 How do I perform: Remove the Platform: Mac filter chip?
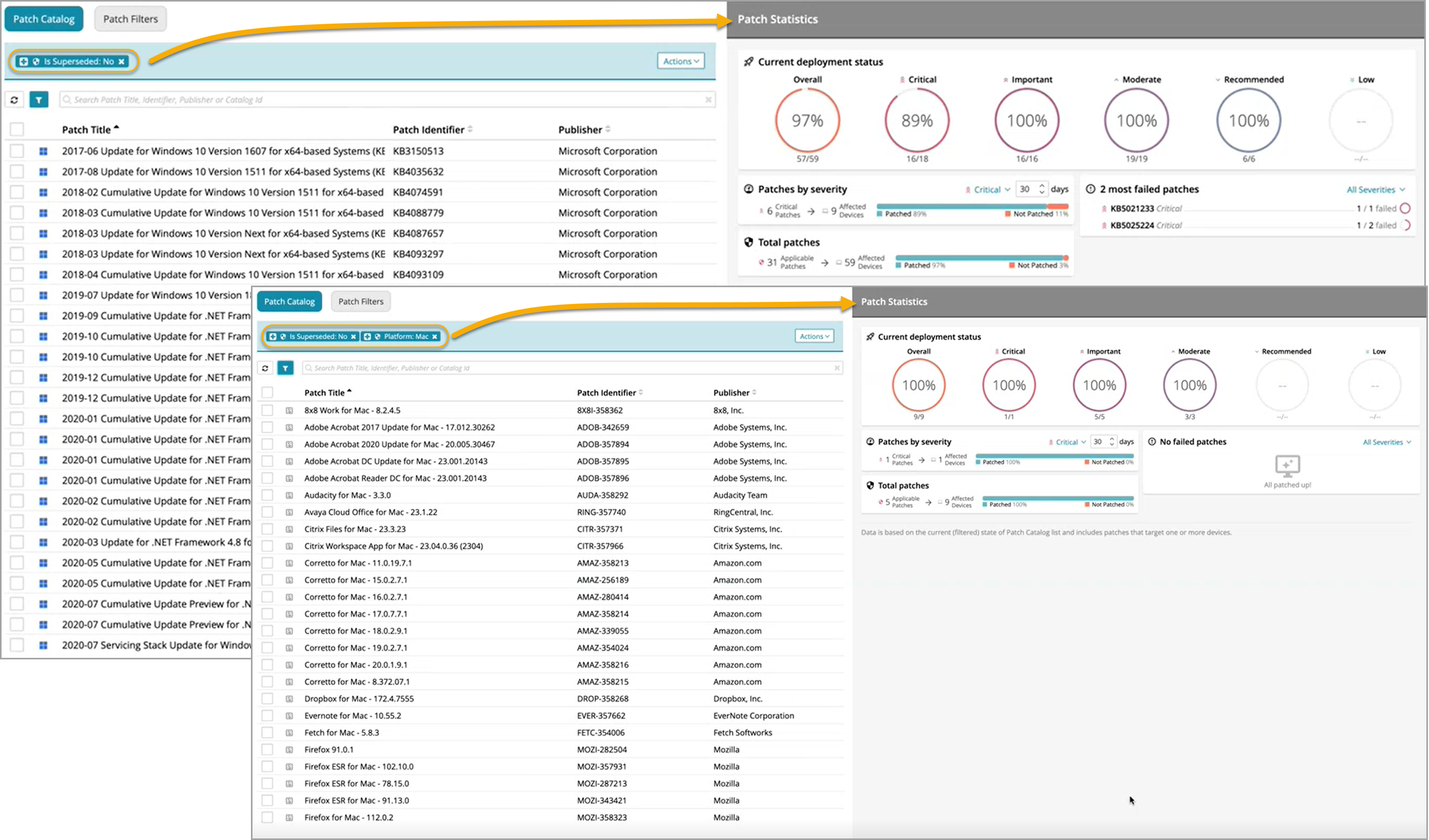coord(435,337)
